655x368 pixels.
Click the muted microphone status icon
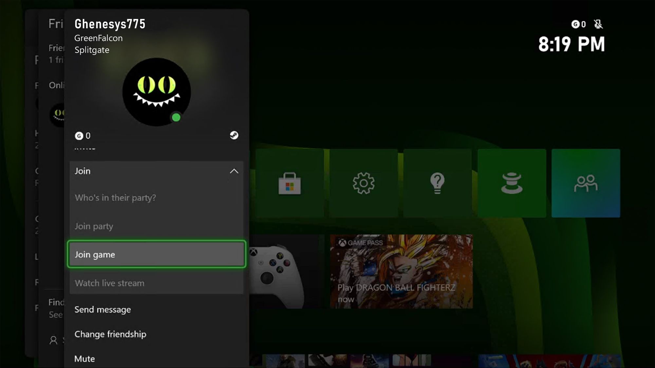tap(598, 24)
